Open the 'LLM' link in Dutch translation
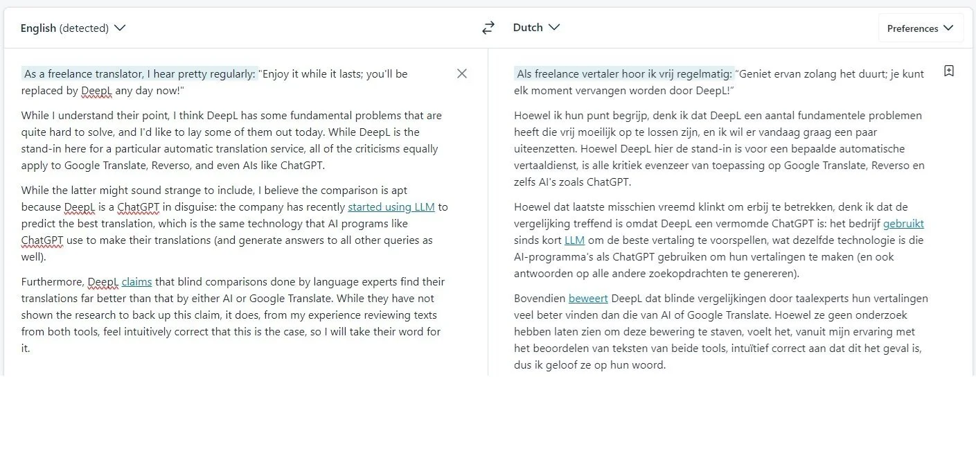The width and height of the screenshot is (976, 449). click(574, 240)
